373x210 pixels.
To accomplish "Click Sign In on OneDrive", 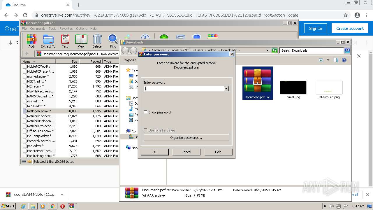I will 316,28.
